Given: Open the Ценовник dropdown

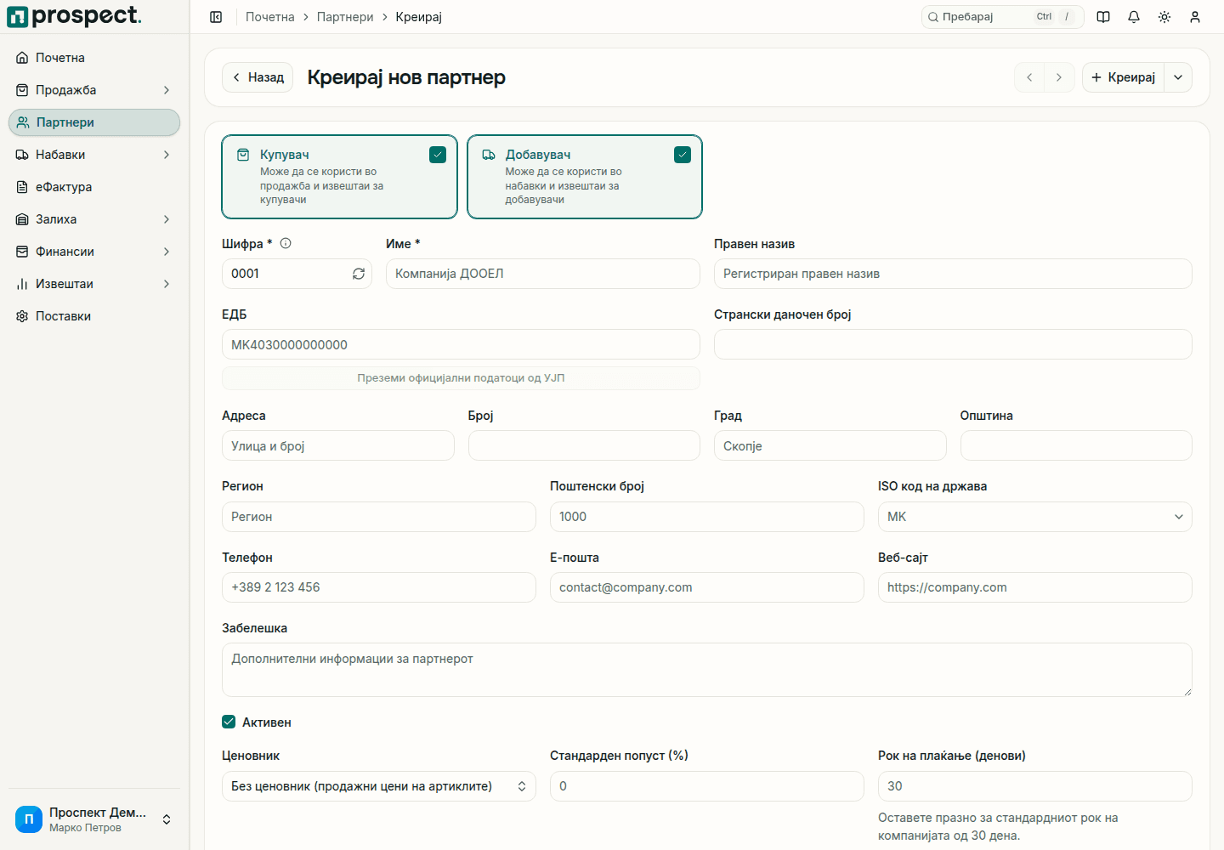Looking at the screenshot, I should (378, 786).
